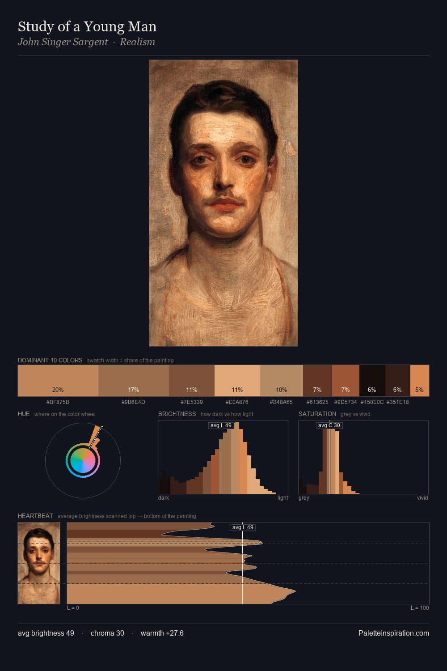
Task: Click the #613625 hex code label
Action: click(x=317, y=402)
